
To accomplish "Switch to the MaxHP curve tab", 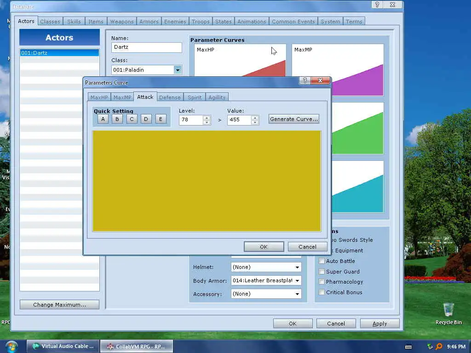I will pyautogui.click(x=99, y=97).
